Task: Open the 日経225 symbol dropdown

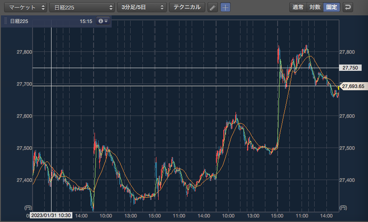Action: coord(82,7)
